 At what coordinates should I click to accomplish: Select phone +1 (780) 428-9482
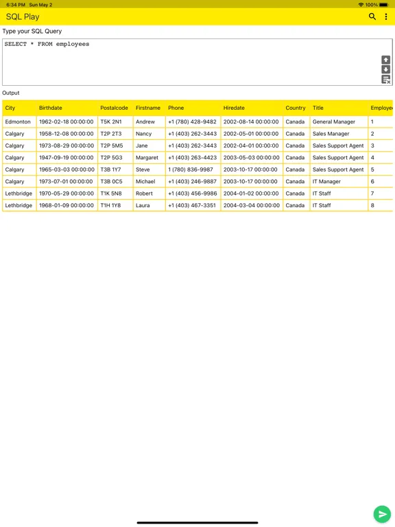[x=193, y=121]
